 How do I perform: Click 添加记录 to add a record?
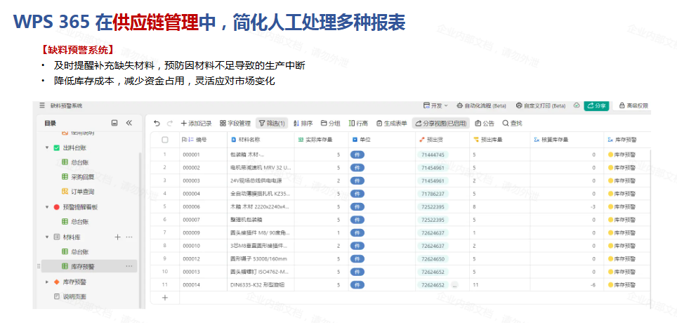(196, 124)
